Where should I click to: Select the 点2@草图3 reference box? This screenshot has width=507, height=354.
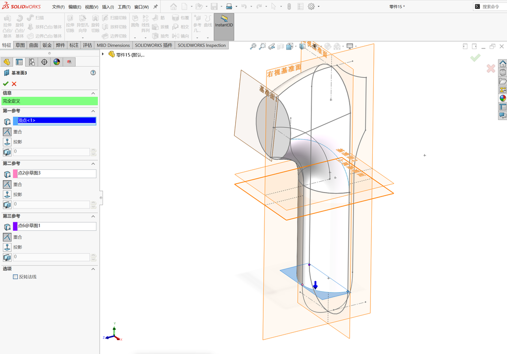54,173
